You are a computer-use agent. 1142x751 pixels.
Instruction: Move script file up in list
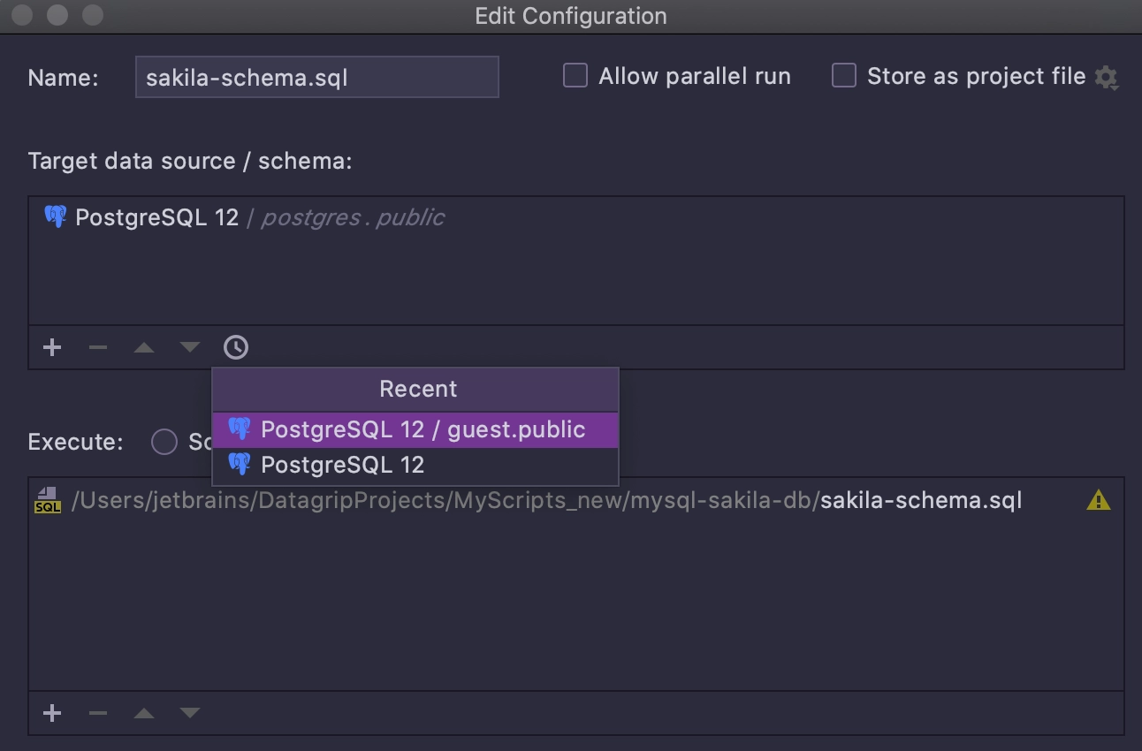point(144,713)
